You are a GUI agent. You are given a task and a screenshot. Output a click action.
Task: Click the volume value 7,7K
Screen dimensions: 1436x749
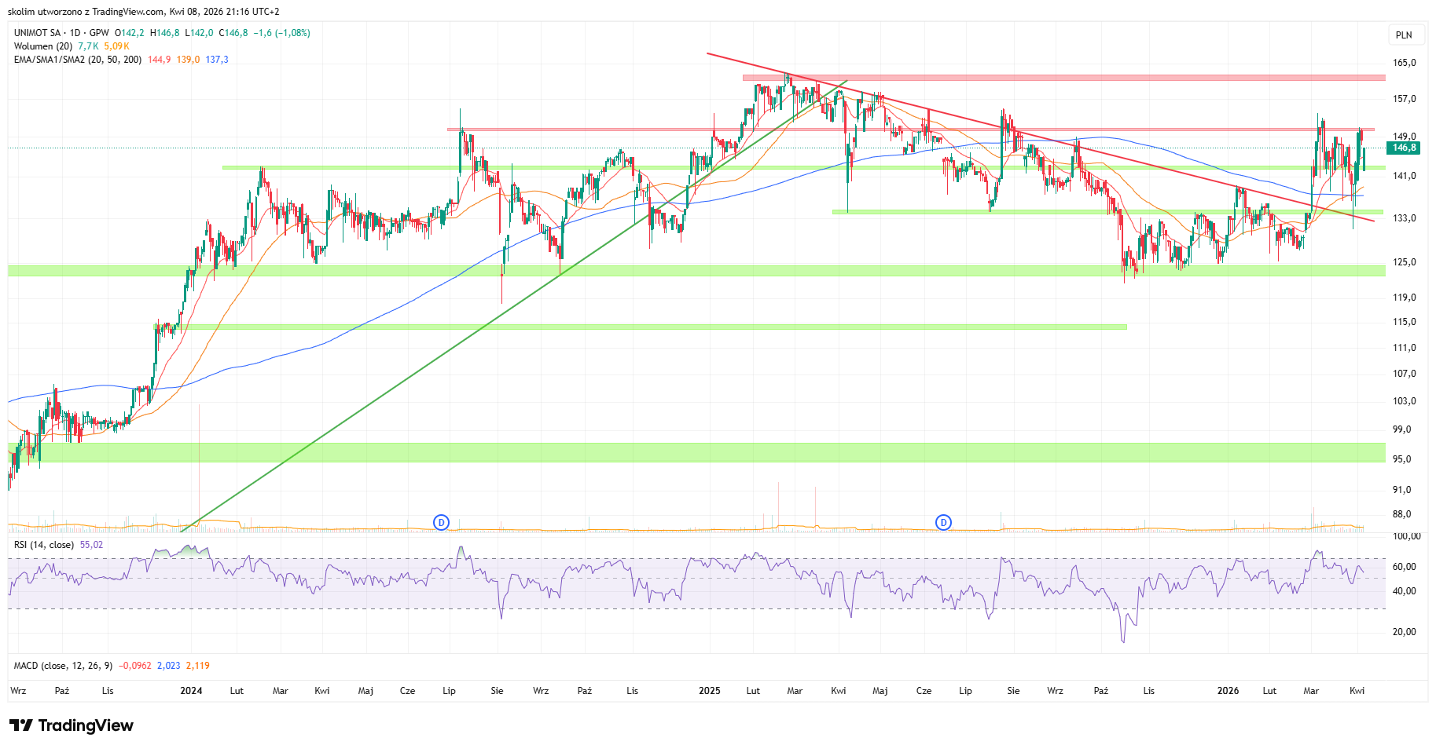88,46
